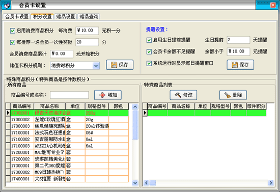The height and width of the screenshot is (192, 280).
Task: Click the product list vertical scrollbar thumb
Action: tap(135, 125)
